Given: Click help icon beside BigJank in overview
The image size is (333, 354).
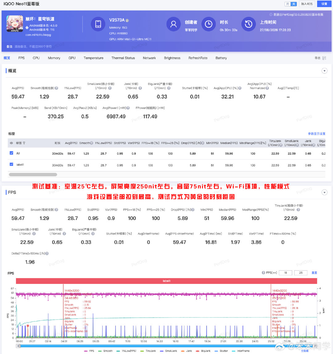Looking at the screenshot, I should 169,88.
